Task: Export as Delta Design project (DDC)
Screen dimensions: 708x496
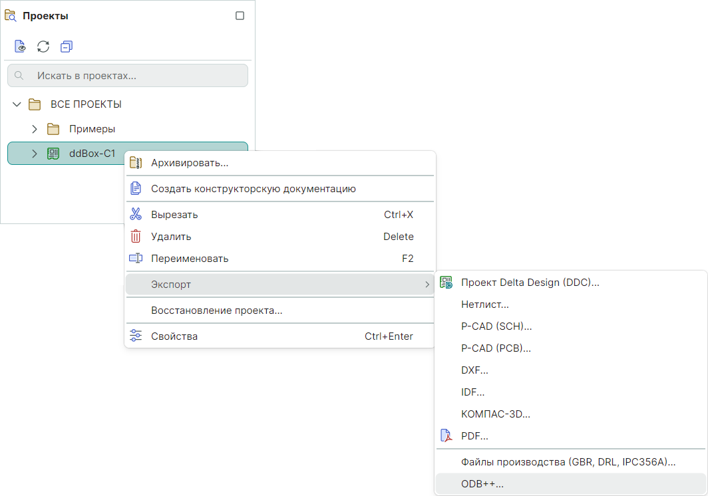Action: point(530,283)
